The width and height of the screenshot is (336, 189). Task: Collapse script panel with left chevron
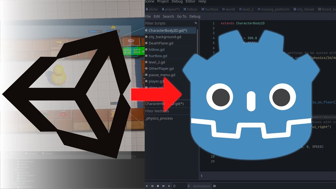pyautogui.click(x=202, y=176)
